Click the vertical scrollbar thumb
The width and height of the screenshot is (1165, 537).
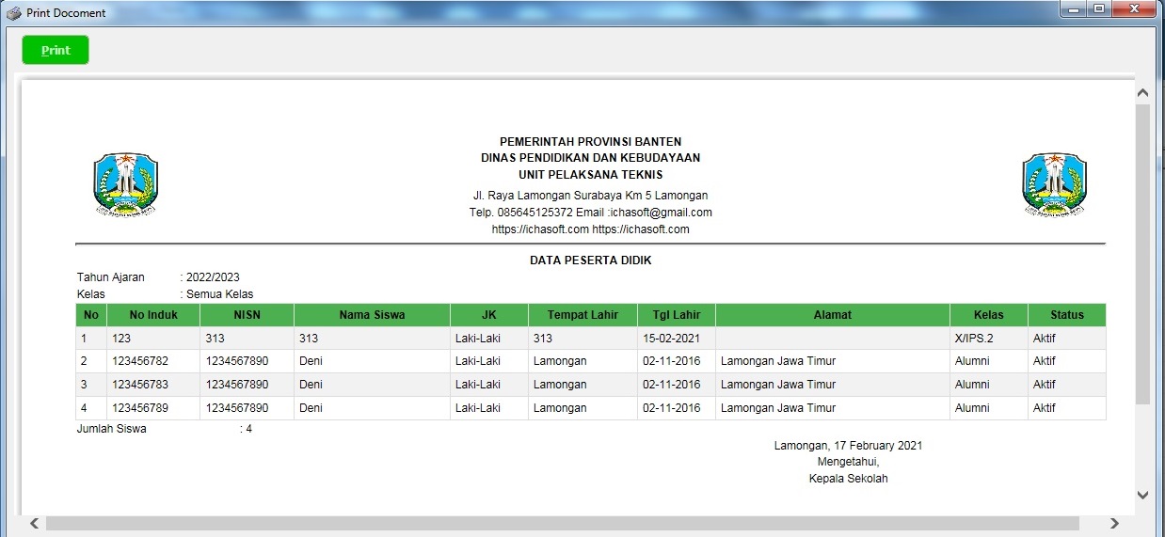pyautogui.click(x=1143, y=254)
